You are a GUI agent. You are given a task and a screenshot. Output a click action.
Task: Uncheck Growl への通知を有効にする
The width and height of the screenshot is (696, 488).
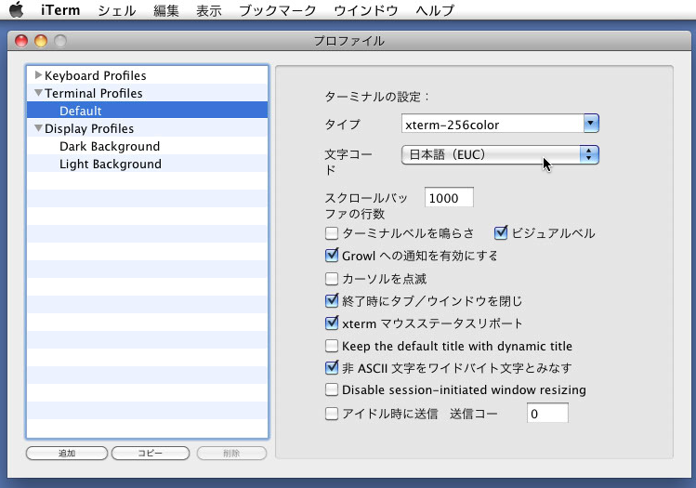click(x=332, y=256)
